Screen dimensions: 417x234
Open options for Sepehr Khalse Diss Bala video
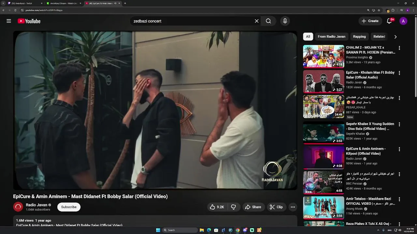(x=399, y=124)
